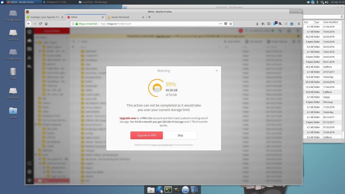Viewport: 345px width, 194px height.
Task: Close the Server Not Found tab
Action: 143,17
